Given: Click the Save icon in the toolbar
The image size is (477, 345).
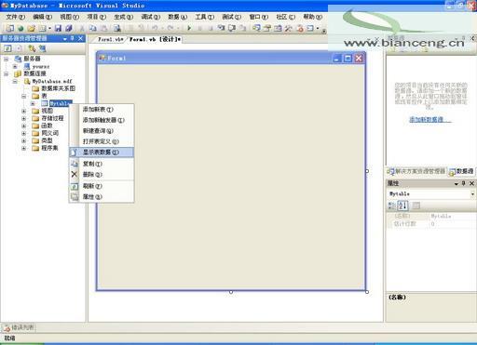Looking at the screenshot, I should tap(58, 28).
